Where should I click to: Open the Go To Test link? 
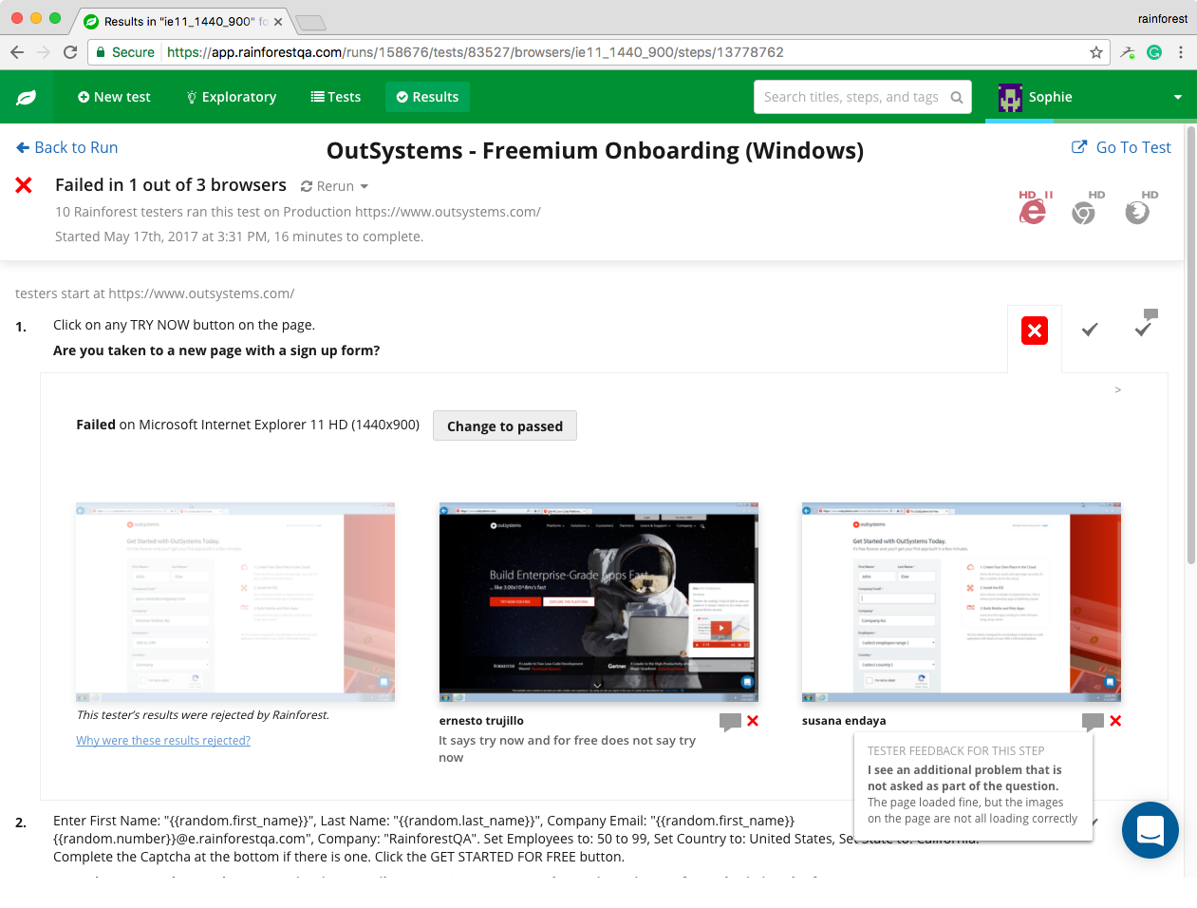(x=1121, y=147)
